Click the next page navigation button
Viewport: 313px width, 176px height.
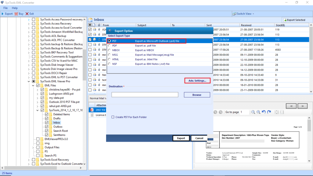click(x=220, y=112)
